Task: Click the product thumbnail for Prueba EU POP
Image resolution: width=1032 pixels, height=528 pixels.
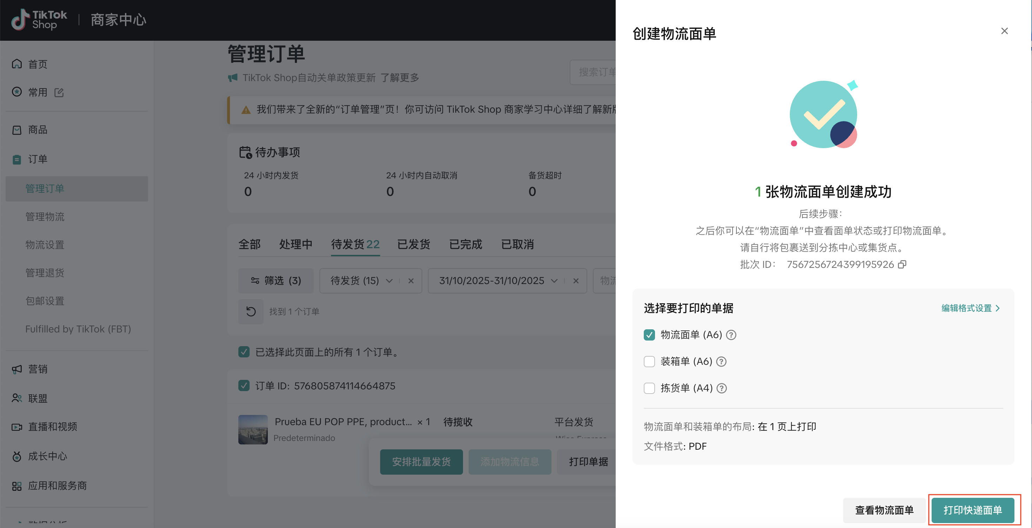Action: coord(253,429)
